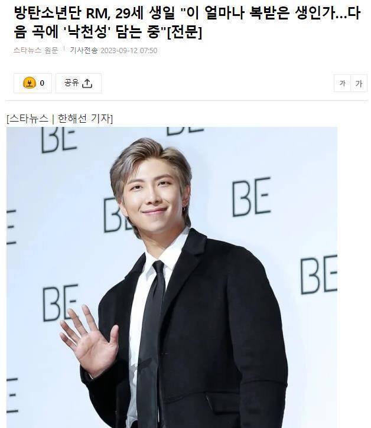The width and height of the screenshot is (371, 428).
Task: Click the 2023-09-12 07:50 timestamp
Action: pos(129,51)
